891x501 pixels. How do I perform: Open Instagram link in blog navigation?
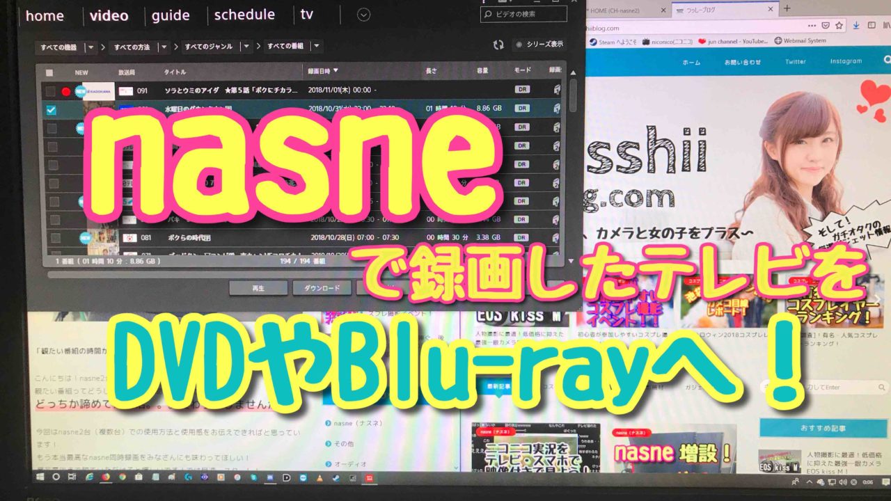[x=846, y=61]
